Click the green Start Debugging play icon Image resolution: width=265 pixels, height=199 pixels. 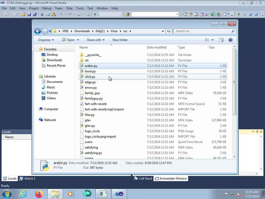[x=95, y=15]
